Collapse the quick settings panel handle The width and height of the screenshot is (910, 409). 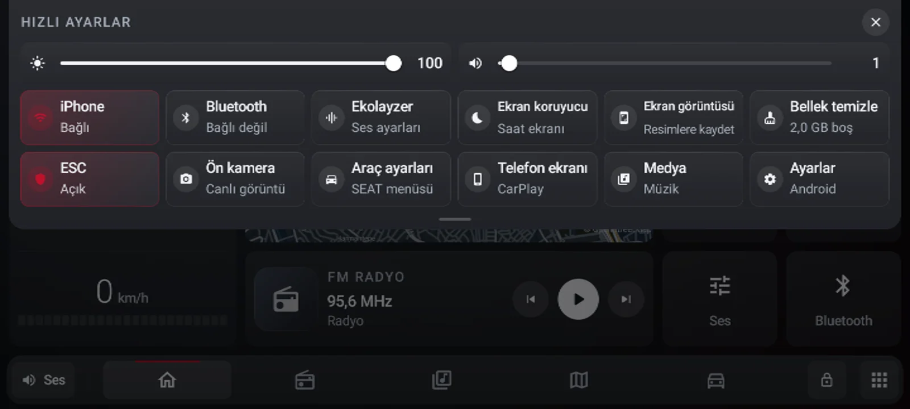(x=455, y=219)
